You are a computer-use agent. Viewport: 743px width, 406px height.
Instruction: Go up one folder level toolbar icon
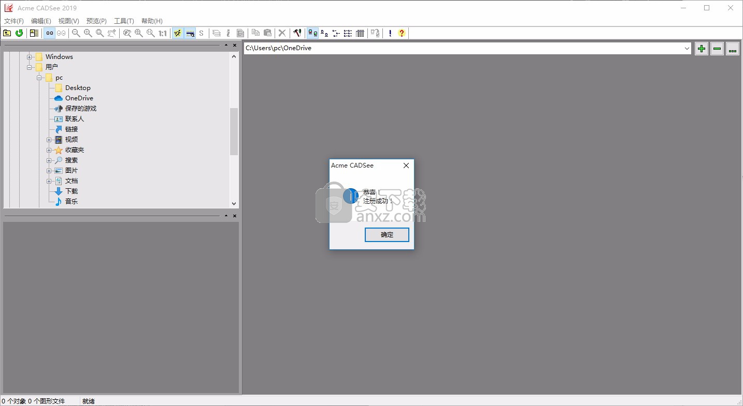pyautogui.click(x=7, y=33)
